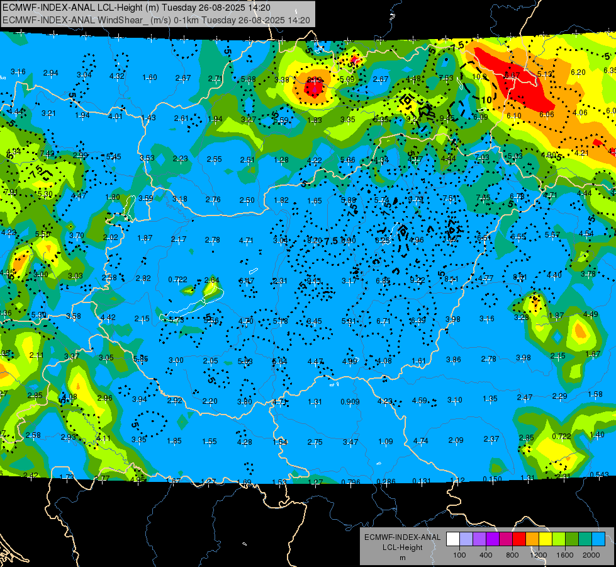Click the grid value 0.909
Image resolution: width=616 pixels, height=567 pixels.
pyautogui.click(x=350, y=402)
